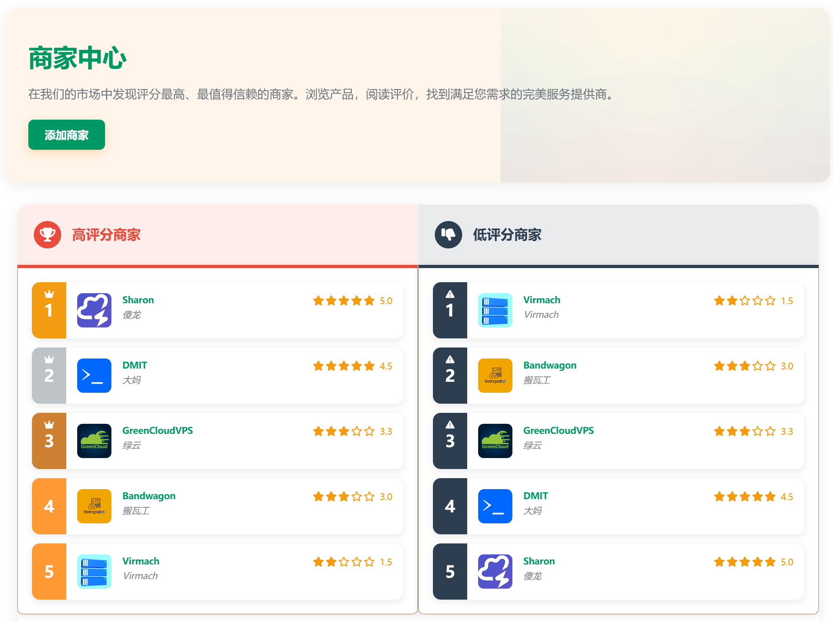Open Virmach server logo in low-rated list
The height and width of the screenshot is (622, 833).
(x=495, y=310)
